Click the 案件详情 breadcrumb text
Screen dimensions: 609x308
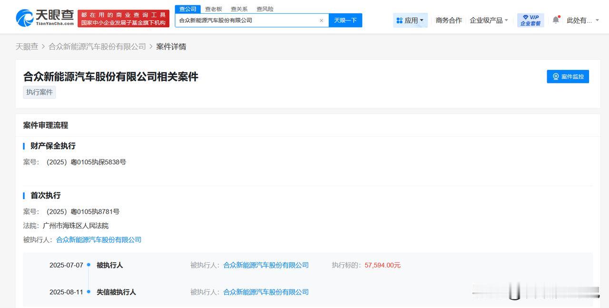[x=171, y=47]
